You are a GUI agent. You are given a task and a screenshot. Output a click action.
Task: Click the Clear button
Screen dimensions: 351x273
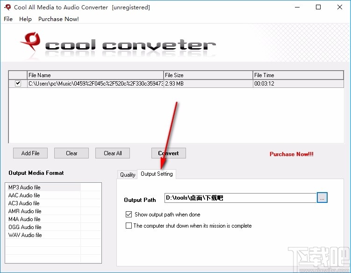[x=72, y=153]
